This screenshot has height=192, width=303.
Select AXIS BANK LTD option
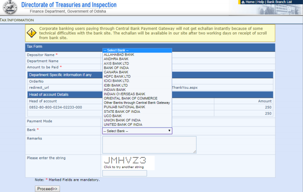click(x=137, y=63)
